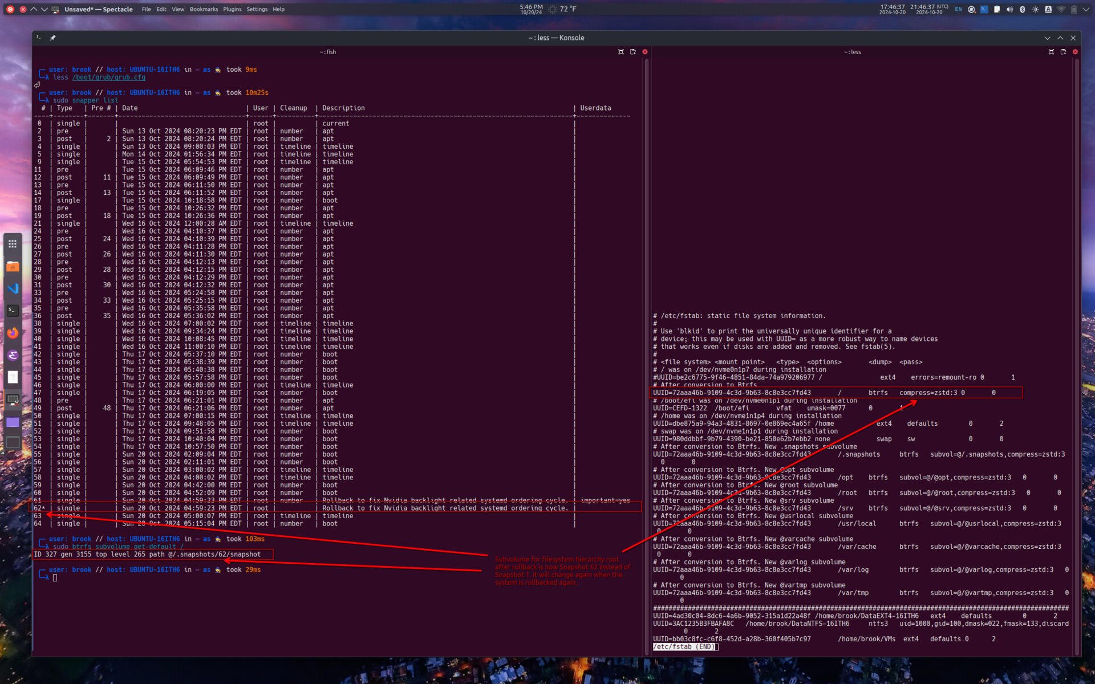Viewport: 1095px width, 684px height.
Task: Click the unknown document icon in the dock
Action: click(x=13, y=377)
